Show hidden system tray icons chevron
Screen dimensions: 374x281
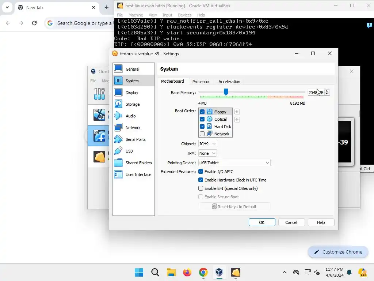(x=284, y=272)
